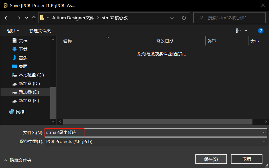Viewport: 269px width, 168px height.
Task: Open help with the question mark icon
Action: (261, 31)
